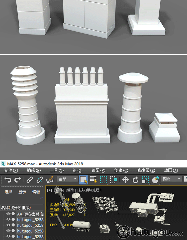This screenshot has height=240, width=187.
Task: Expand the scene explorer menu chevron
Action: tap(42, 198)
